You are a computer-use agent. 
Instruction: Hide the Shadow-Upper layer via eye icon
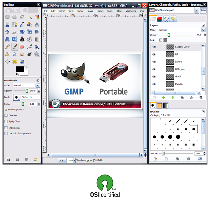coord(154,47)
